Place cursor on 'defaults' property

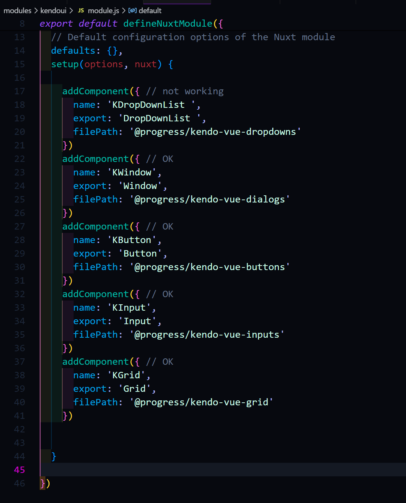(73, 51)
